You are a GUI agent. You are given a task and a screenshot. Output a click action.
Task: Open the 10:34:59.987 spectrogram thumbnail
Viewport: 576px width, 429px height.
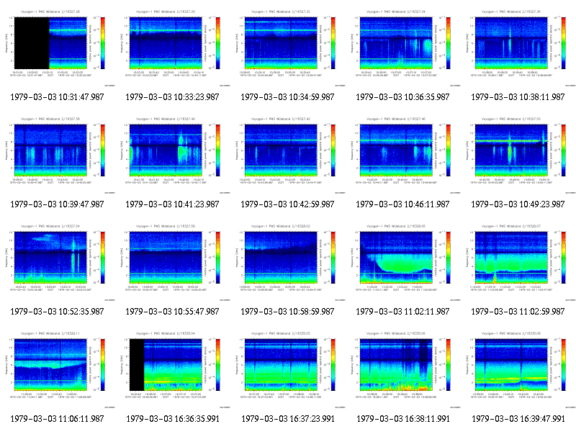click(287, 48)
